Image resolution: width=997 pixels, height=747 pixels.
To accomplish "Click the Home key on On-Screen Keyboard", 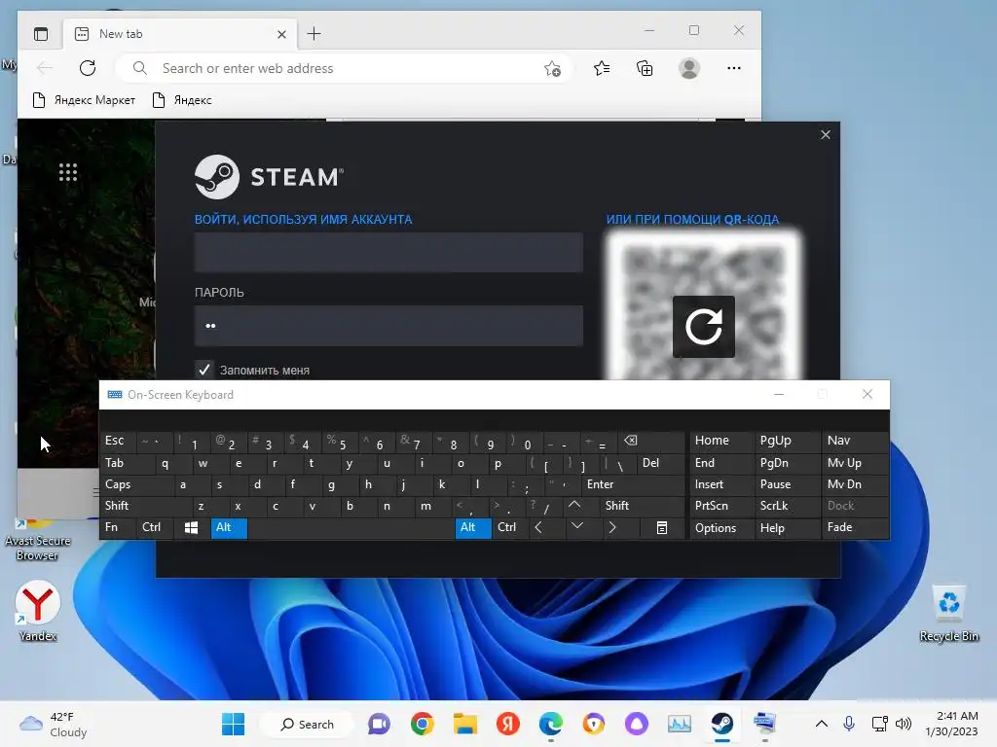I will (721, 441).
